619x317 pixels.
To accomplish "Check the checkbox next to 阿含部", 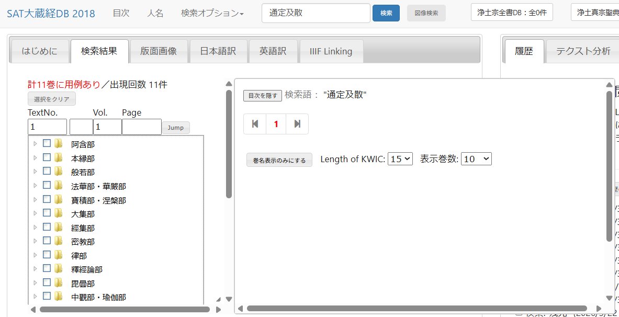I will (x=47, y=144).
